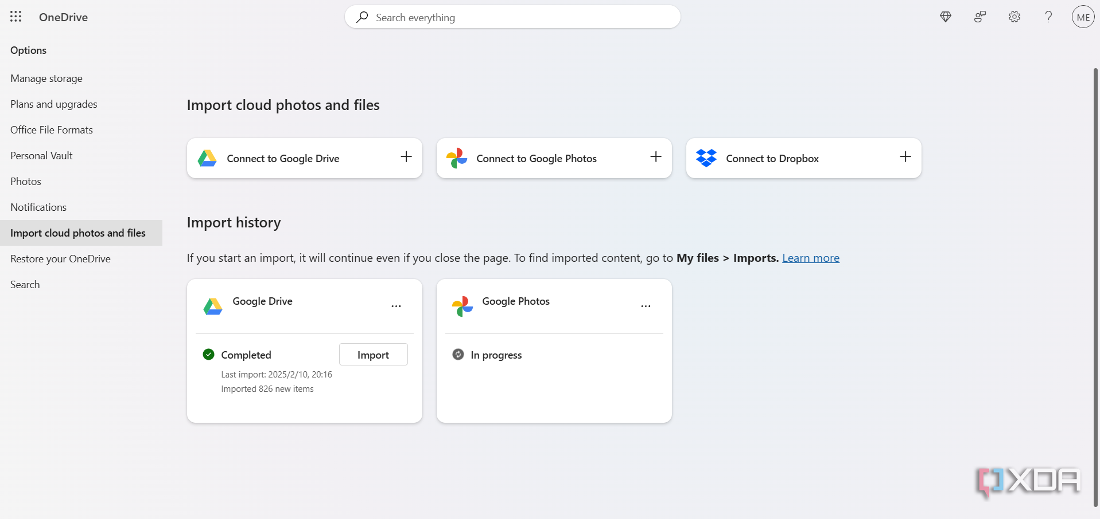
Task: Click Google Photos logo in import history
Action: [462, 306]
